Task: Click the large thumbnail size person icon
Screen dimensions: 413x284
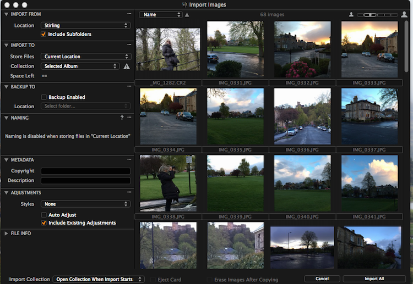Action: tap(404, 15)
